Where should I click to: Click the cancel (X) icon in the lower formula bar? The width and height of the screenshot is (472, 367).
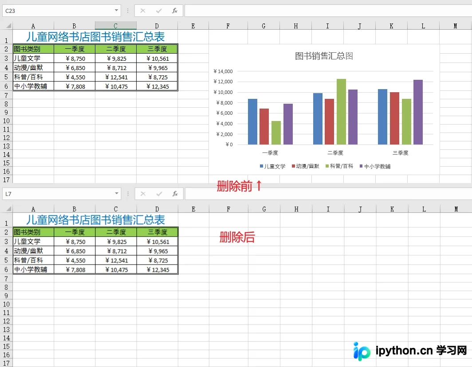click(143, 194)
